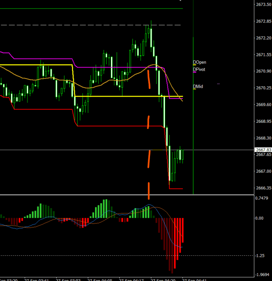Click the 0.00 indicator zero label
The width and height of the screenshot is (272, 281).
(x=259, y=218)
